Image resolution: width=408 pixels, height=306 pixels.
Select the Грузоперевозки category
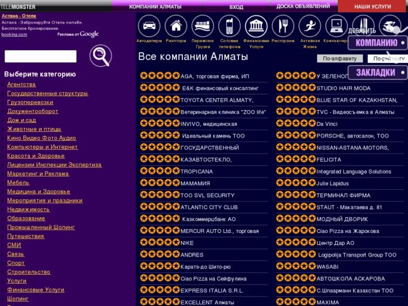[30, 102]
